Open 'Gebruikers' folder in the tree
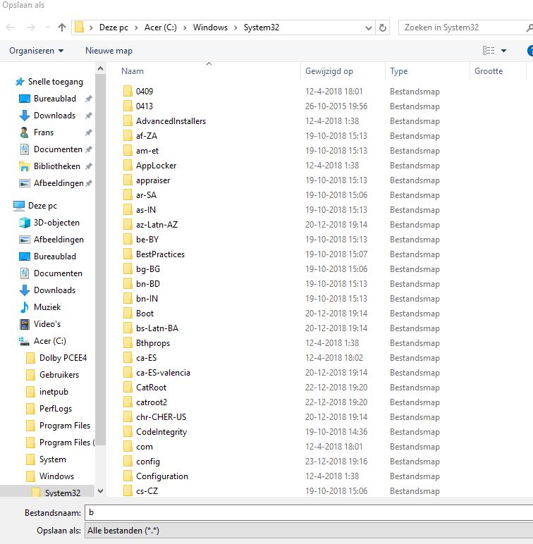This screenshot has width=533, height=544. (x=59, y=375)
